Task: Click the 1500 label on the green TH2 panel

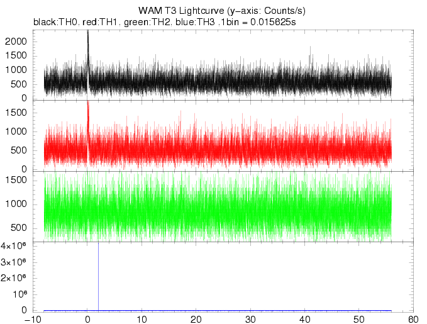Action: [16, 180]
